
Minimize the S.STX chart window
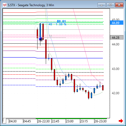(102, 5)
